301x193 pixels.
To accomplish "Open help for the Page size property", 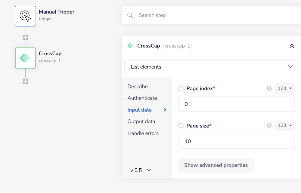I will (x=269, y=126).
